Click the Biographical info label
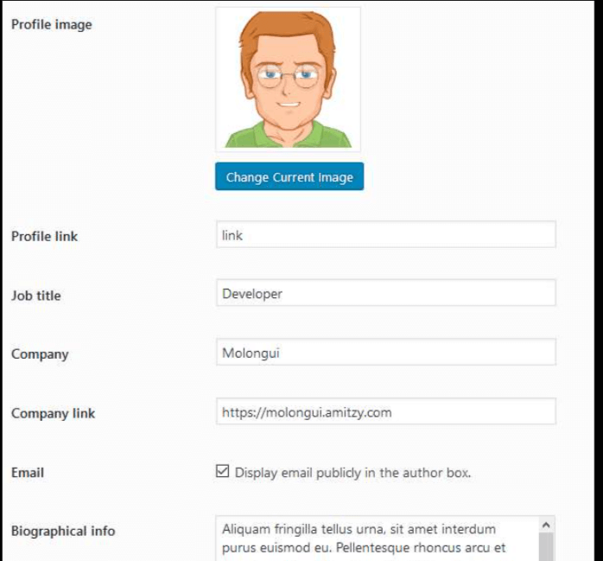The width and height of the screenshot is (603, 561). pos(63,531)
